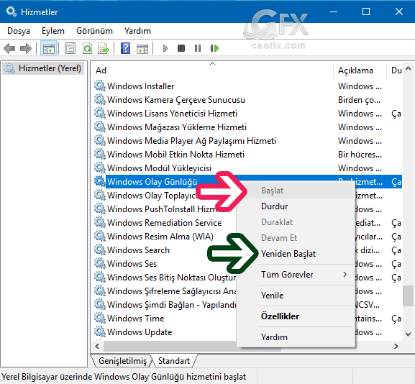The image size is (415, 384).
Task: Open the Eylem menu
Action: tap(53, 31)
